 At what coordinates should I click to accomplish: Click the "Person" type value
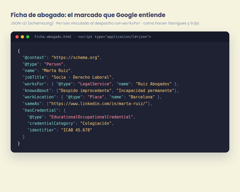tap(54, 64)
